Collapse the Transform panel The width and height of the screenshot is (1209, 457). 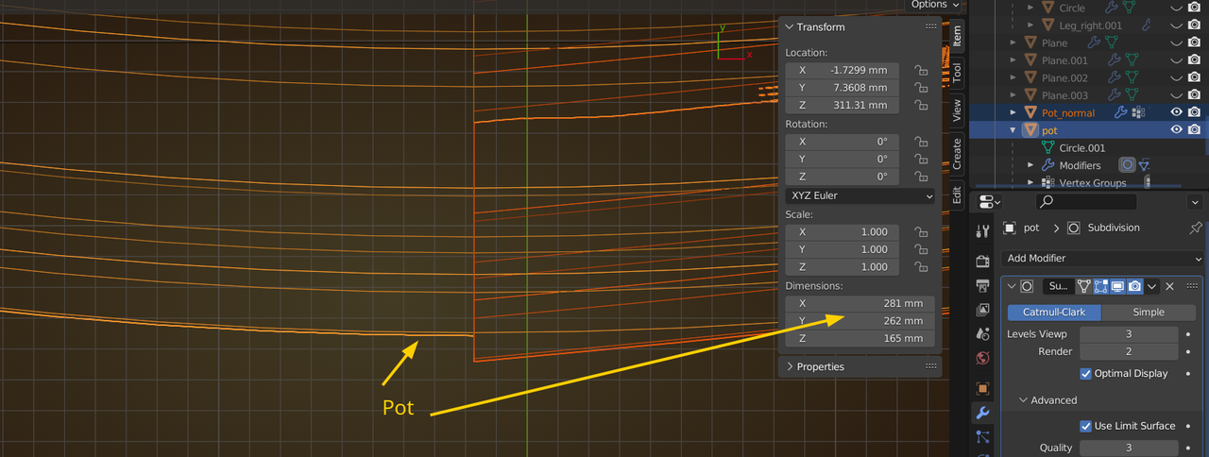click(x=790, y=27)
